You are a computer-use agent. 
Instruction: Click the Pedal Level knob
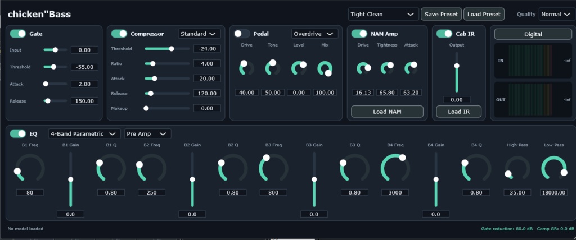click(x=299, y=68)
